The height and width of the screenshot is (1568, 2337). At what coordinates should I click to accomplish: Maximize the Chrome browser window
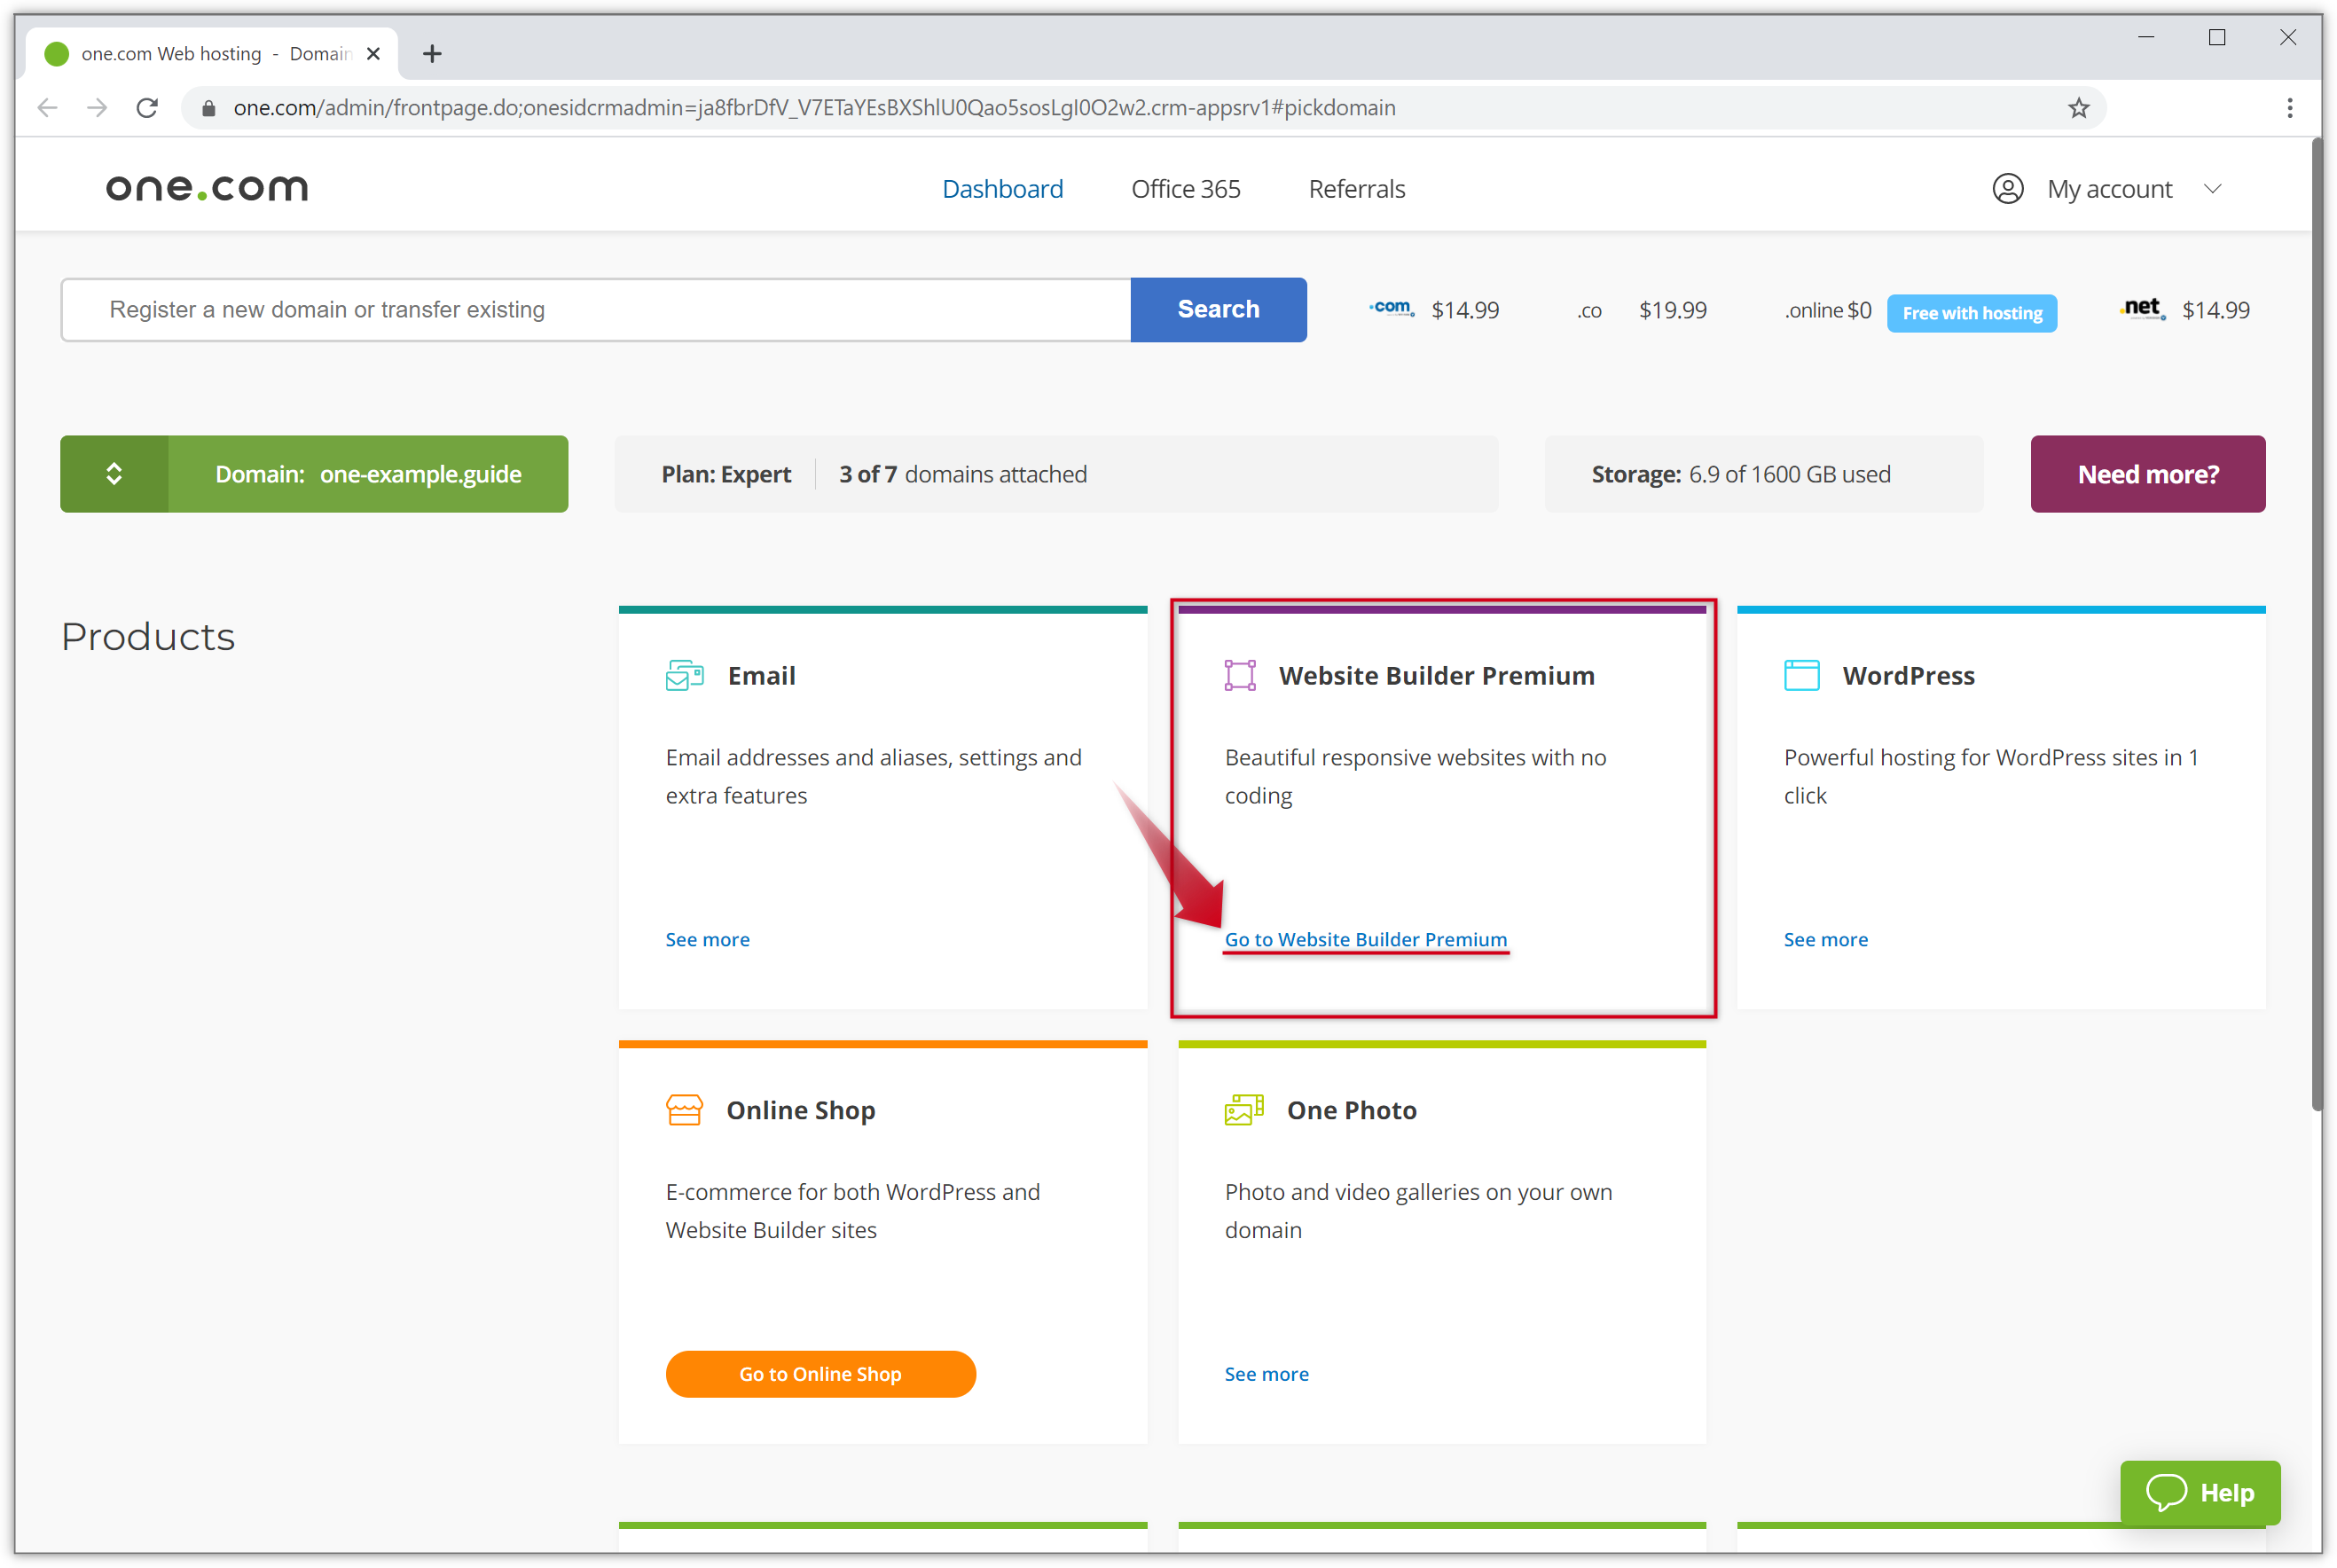(2216, 37)
